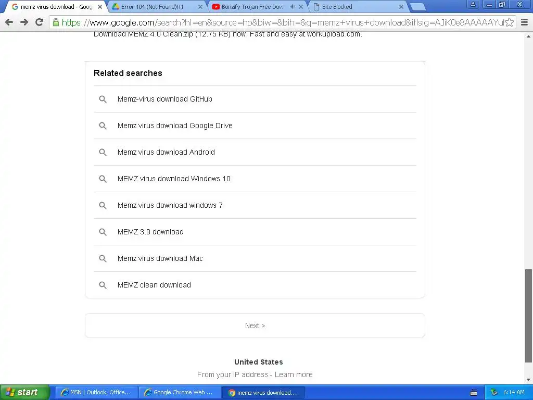Switch to the memz virus download tab

(54, 7)
